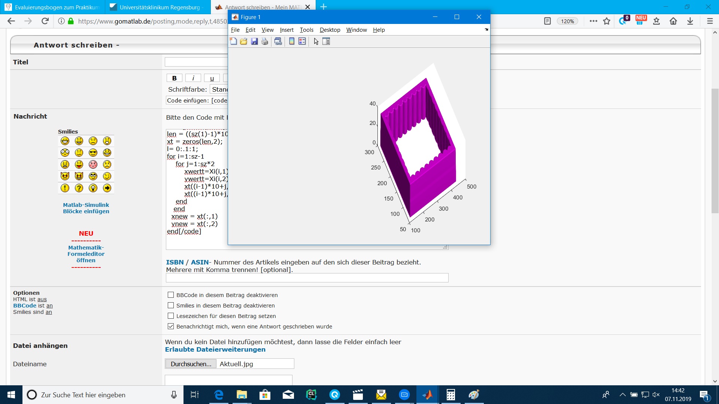The image size is (719, 404).
Task: Expand figure toolbar dock arrow at right
Action: pyautogui.click(x=486, y=30)
